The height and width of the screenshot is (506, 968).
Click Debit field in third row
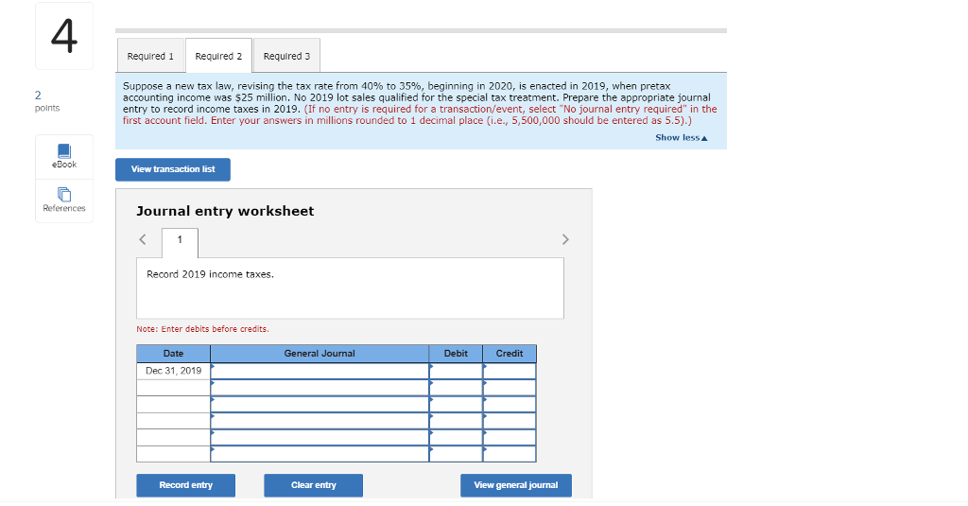(456, 405)
